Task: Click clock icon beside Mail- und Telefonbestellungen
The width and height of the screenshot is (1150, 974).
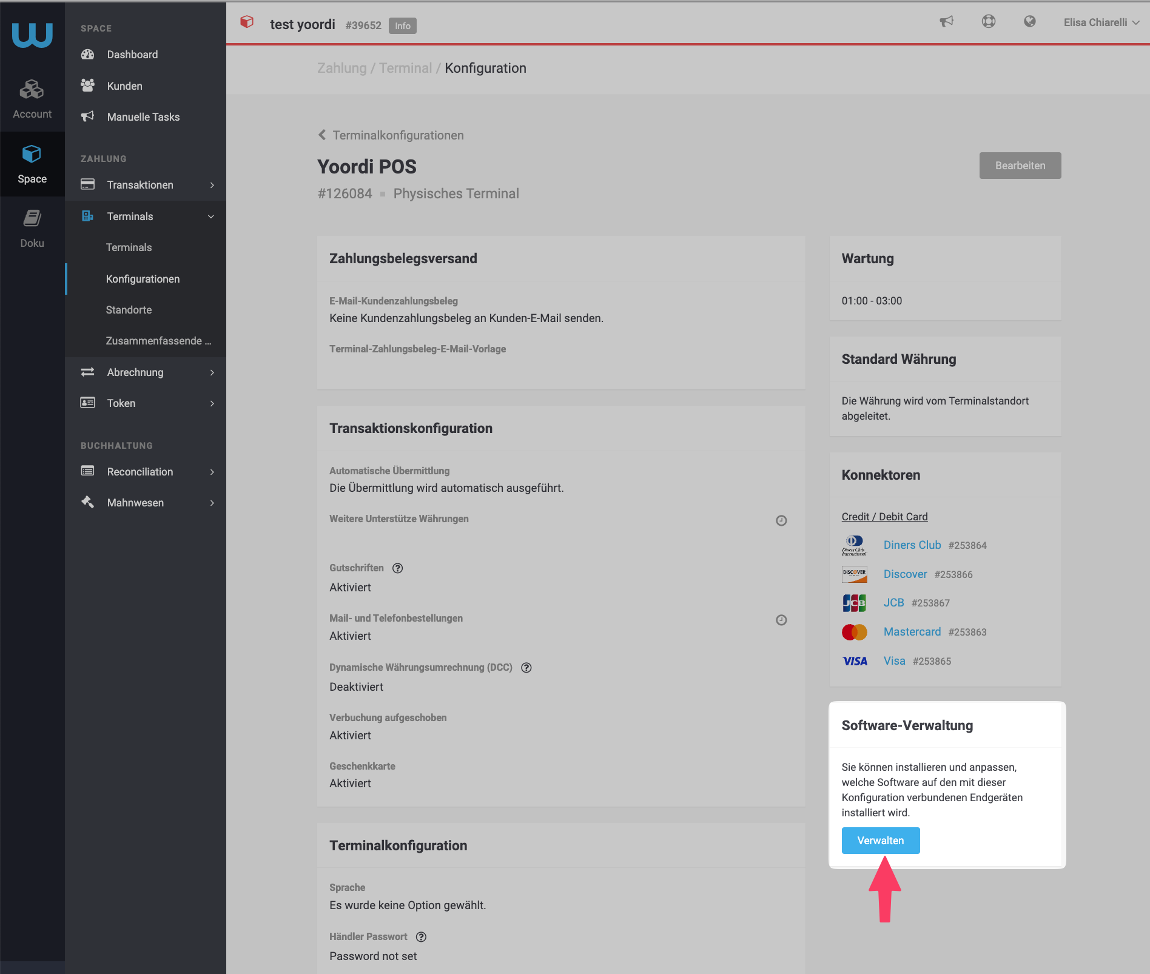Action: [781, 620]
